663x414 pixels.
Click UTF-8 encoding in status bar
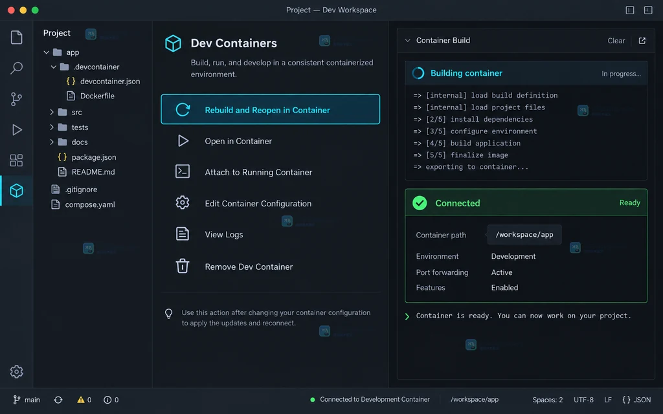tap(583, 400)
